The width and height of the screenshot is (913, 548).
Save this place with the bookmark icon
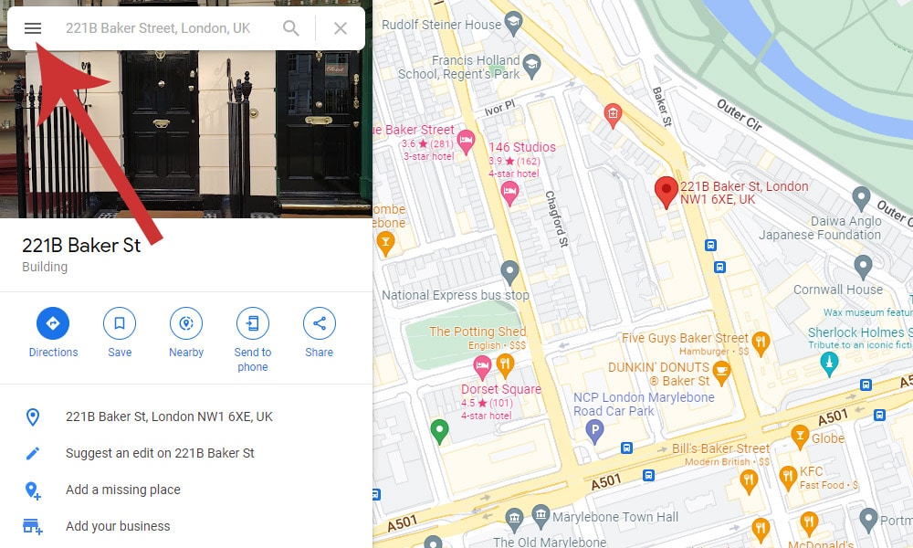click(x=120, y=323)
